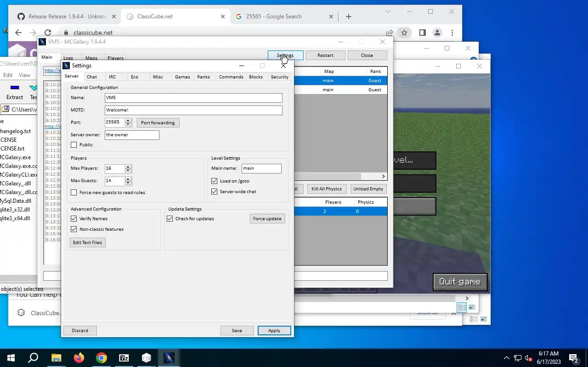
Task: Switch to MCGalaxy taskbar icon
Action: click(x=169, y=358)
